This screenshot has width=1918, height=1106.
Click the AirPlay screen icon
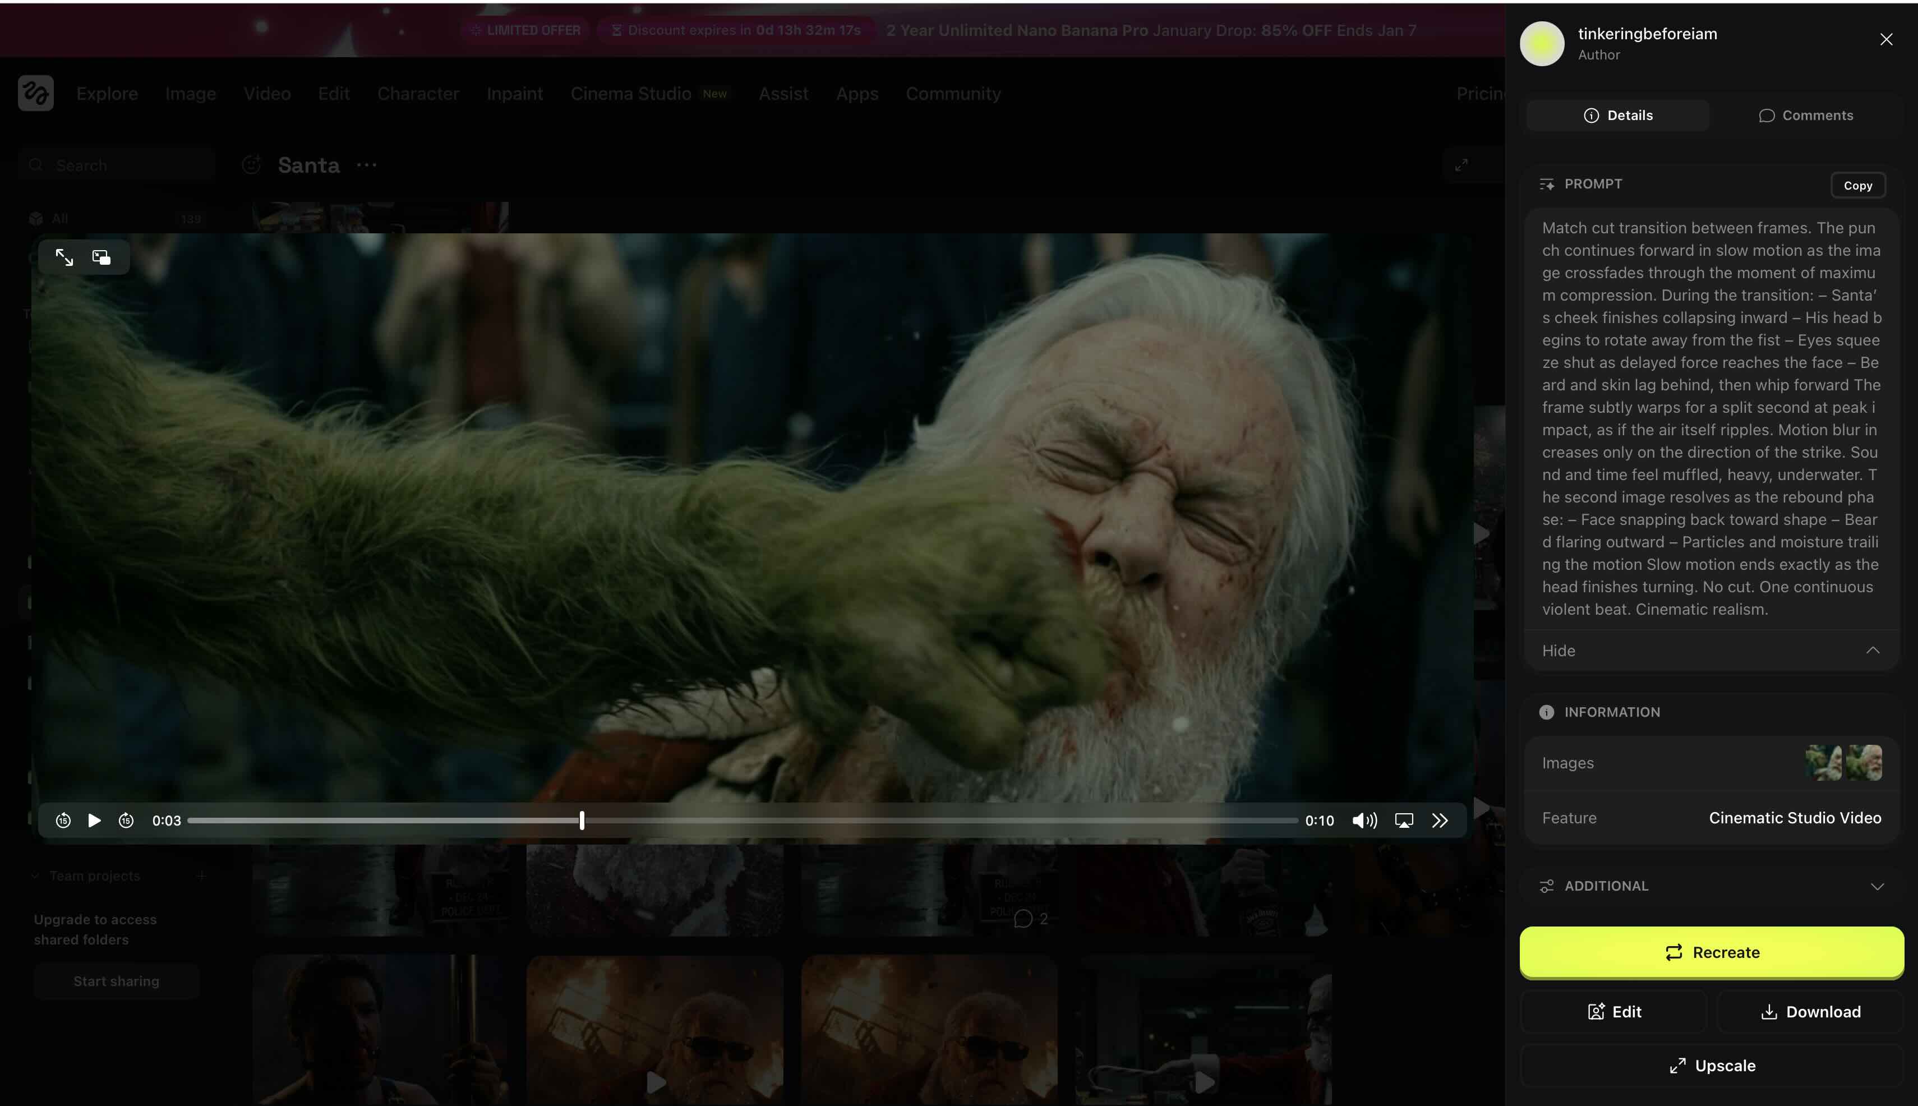click(1404, 821)
